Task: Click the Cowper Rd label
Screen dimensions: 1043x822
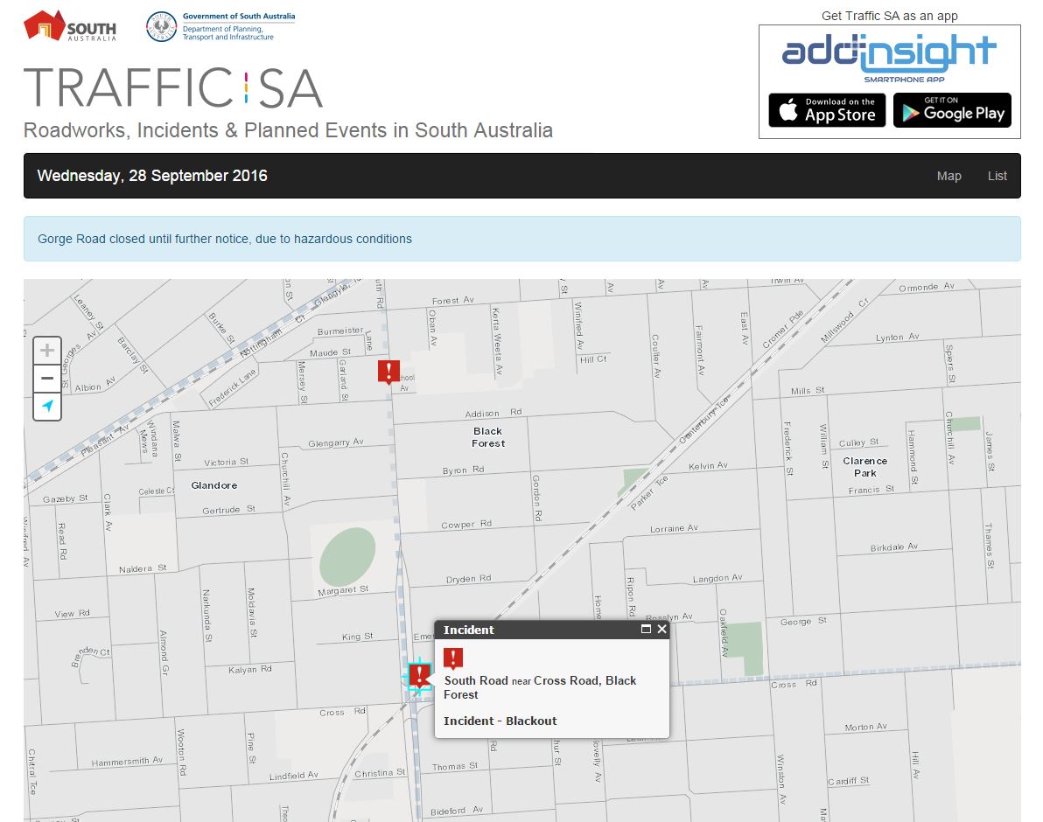Action: tap(466, 525)
